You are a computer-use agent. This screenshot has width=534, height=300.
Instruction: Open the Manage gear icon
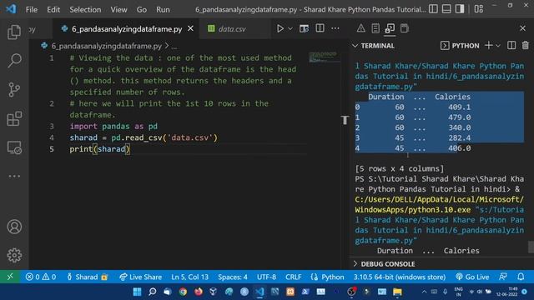click(14, 255)
